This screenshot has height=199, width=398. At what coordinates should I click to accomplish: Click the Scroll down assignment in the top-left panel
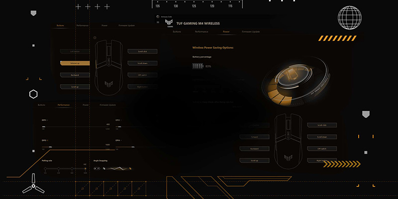point(142,63)
